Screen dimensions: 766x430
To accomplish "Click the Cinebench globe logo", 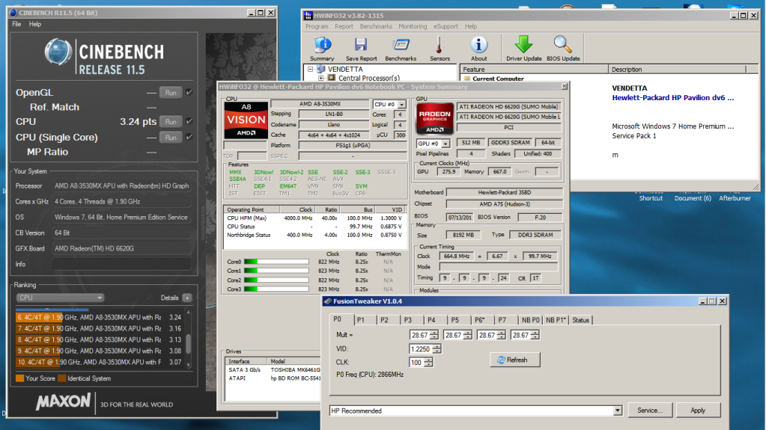I will click(58, 52).
